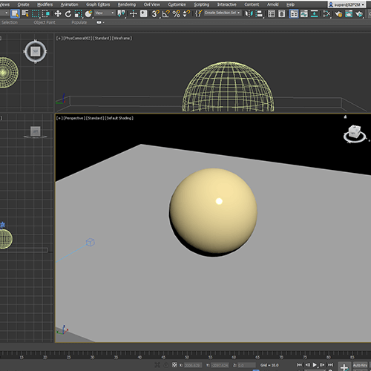This screenshot has width=371, height=371.
Task: Open the Graph Editors menu
Action: coord(98,4)
